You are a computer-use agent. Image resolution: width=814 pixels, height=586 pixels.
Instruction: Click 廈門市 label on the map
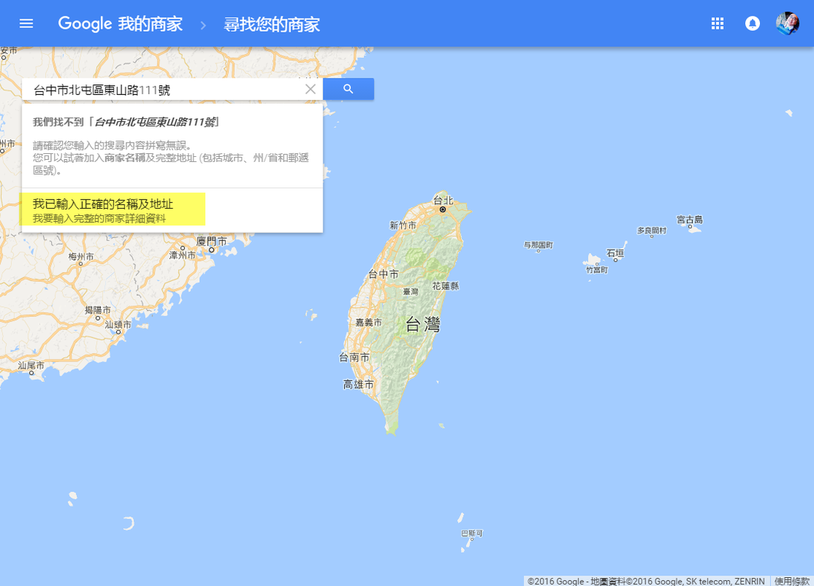coord(212,241)
